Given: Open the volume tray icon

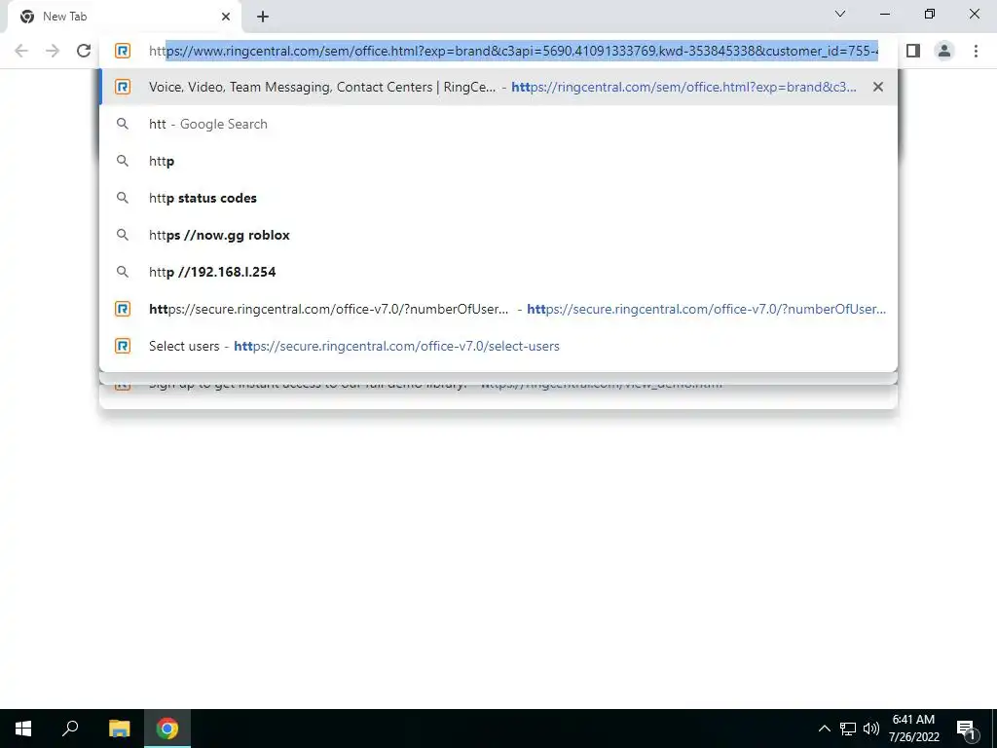Looking at the screenshot, I should [x=871, y=729].
